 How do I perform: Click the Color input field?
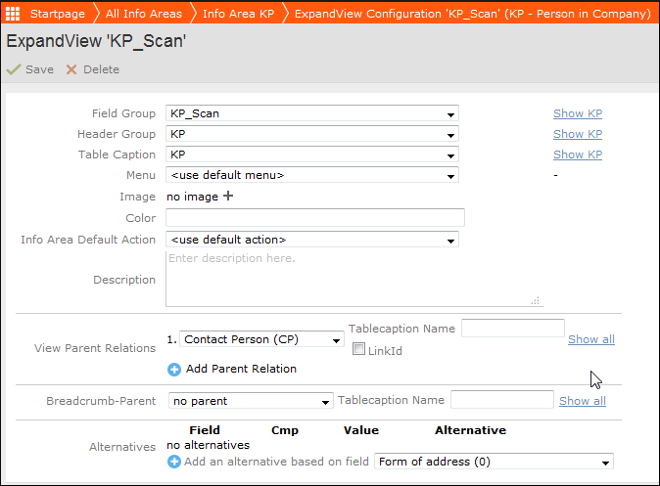314,217
